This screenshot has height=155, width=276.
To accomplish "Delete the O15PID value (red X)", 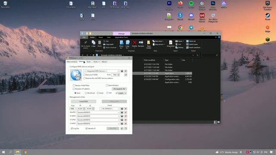I will (x=125, y=120).
